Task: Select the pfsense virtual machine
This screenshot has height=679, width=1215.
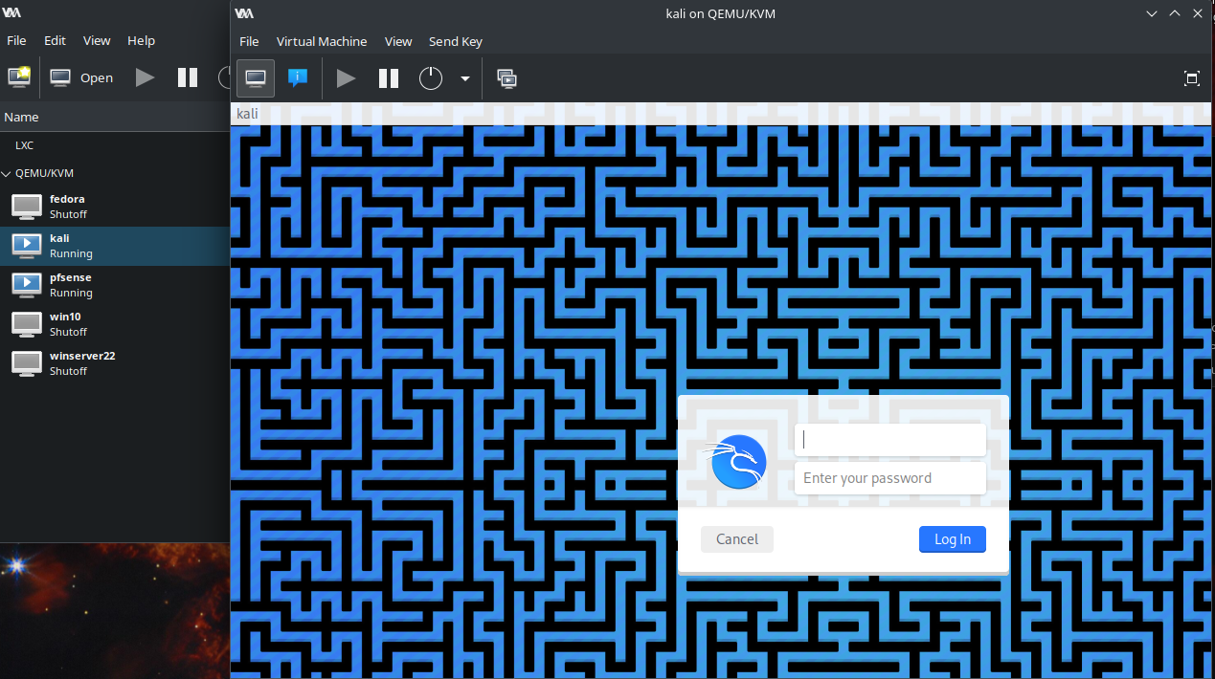Action: [x=70, y=284]
